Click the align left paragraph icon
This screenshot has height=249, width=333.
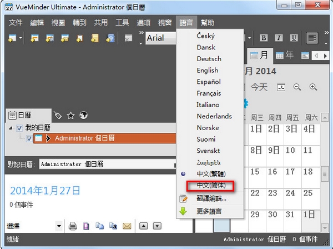pos(312,38)
